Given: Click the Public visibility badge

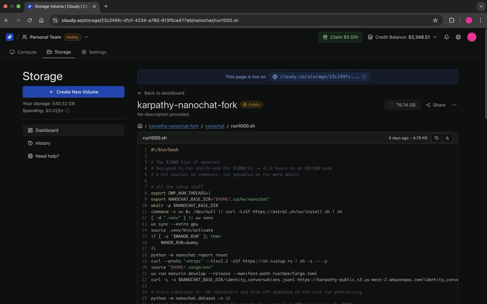Looking at the screenshot, I should [252, 105].
